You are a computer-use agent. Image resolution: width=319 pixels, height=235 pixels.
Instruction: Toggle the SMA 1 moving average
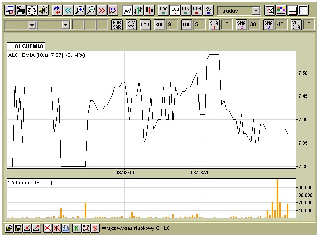click(214, 24)
